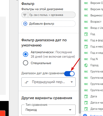Click the ABC icon next to 'Возраст'

pyautogui.click(x=86, y=22)
